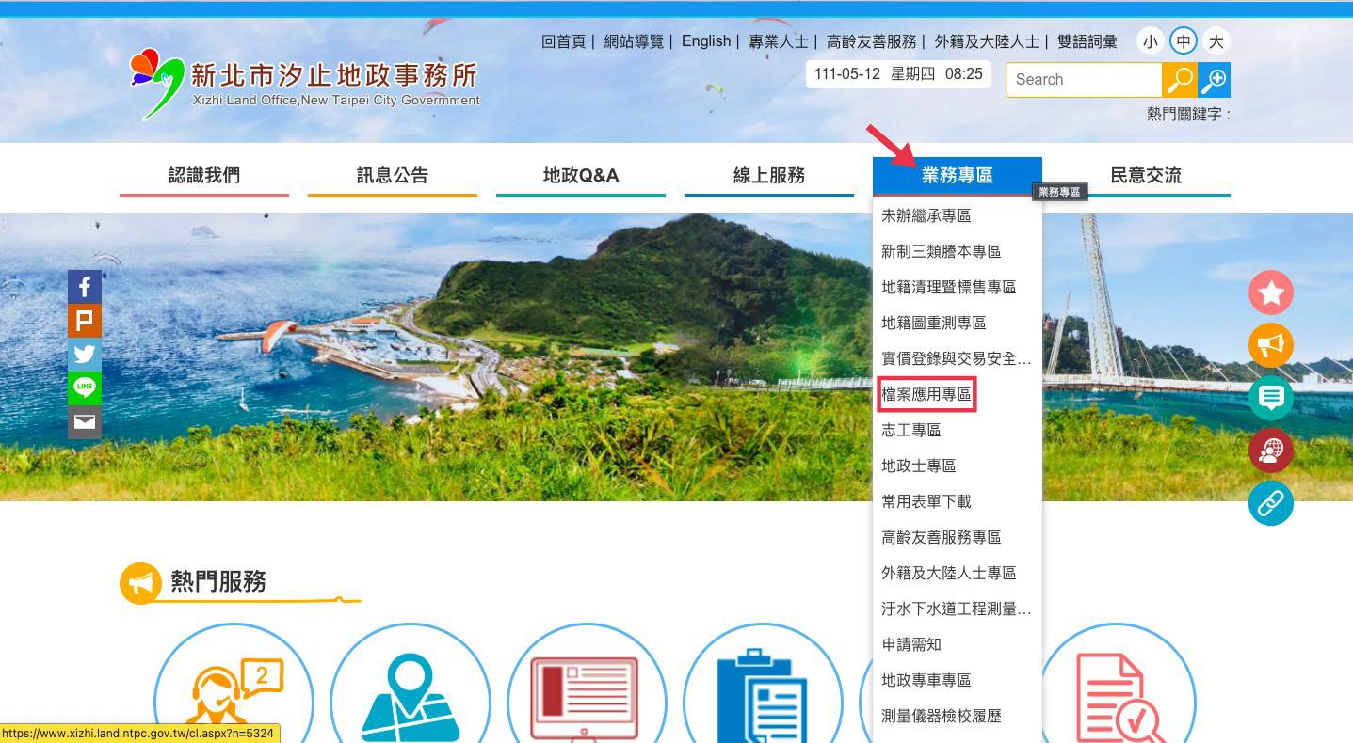Open advanced search with blue magnifier-plus icon
The width and height of the screenshot is (1353, 743).
1215,80
